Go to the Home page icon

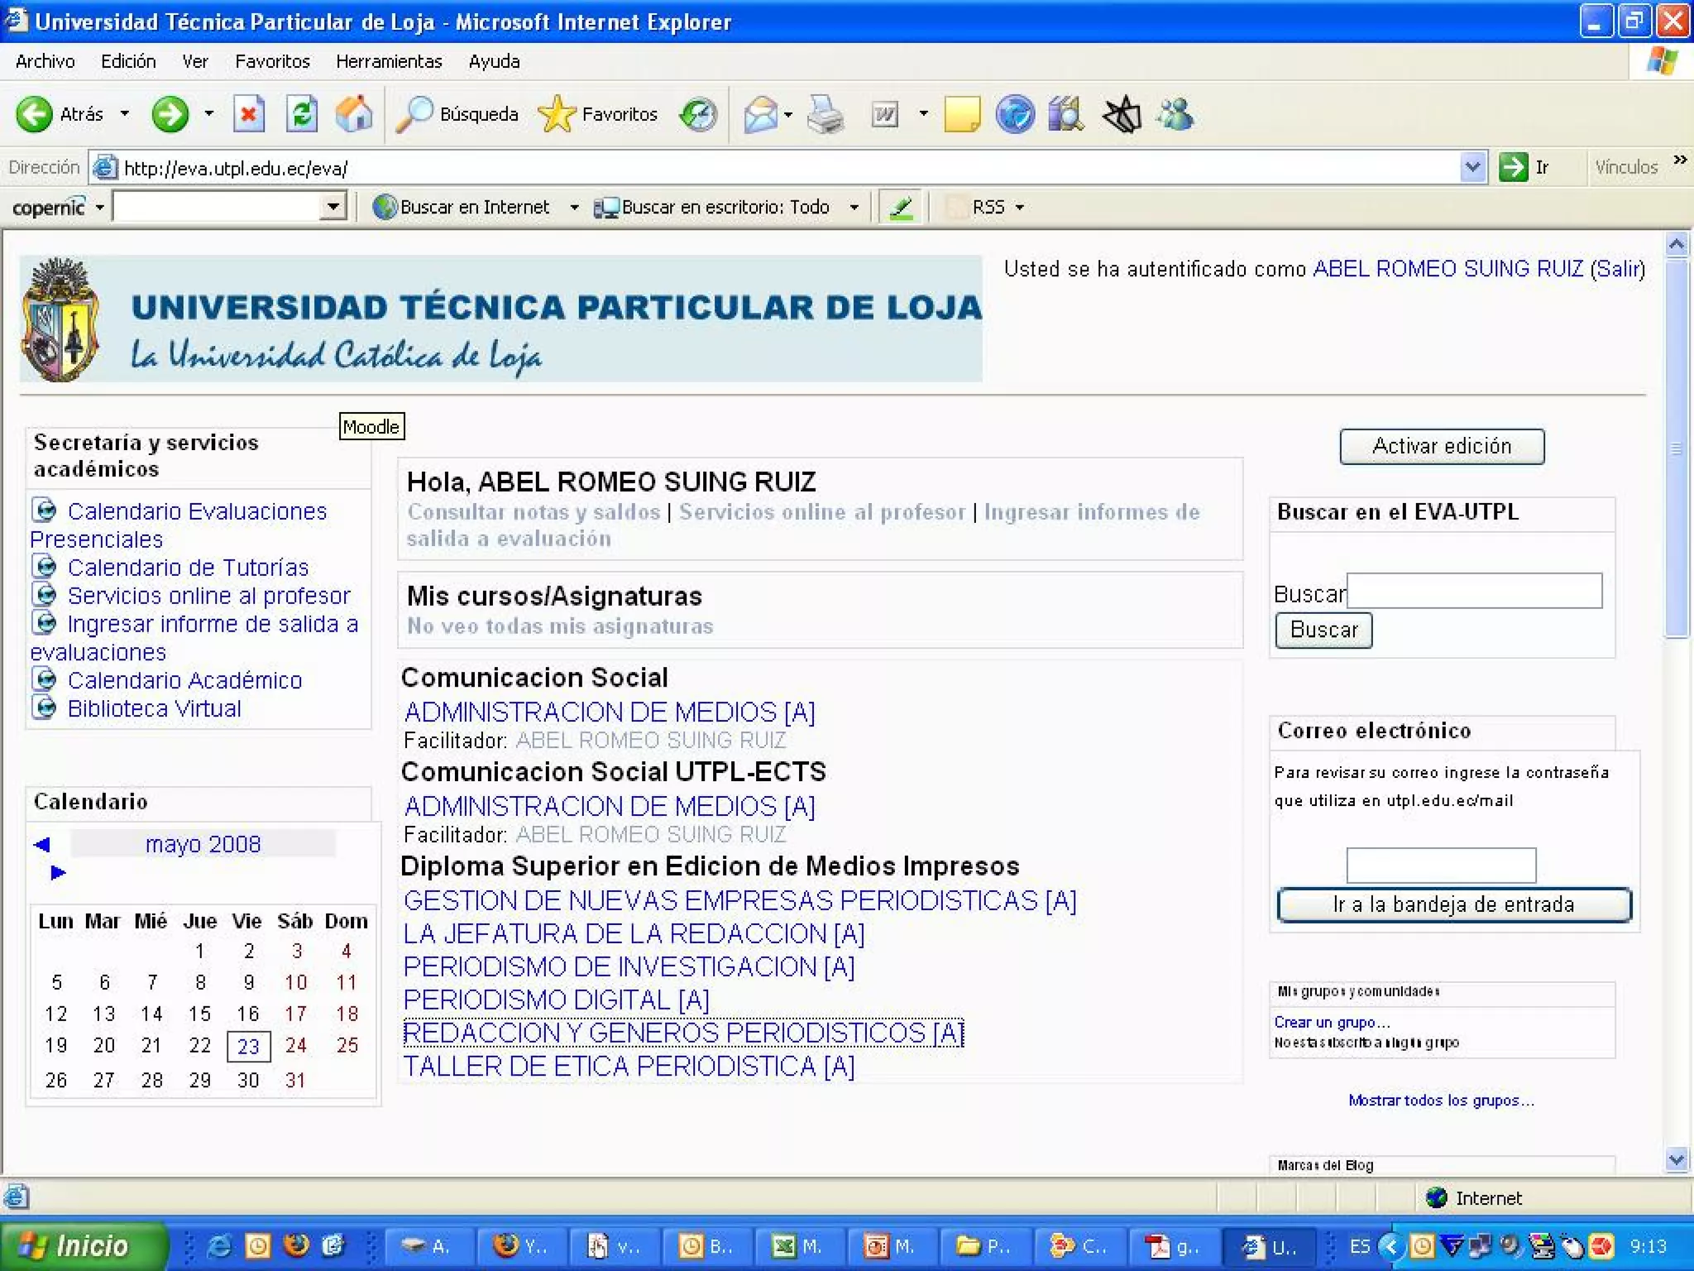[x=353, y=114]
